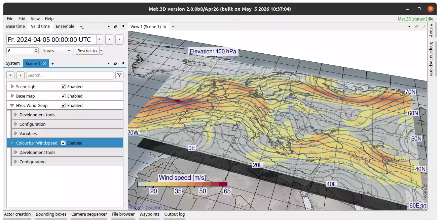Open view tab list dropdown arrow

(x=409, y=26)
